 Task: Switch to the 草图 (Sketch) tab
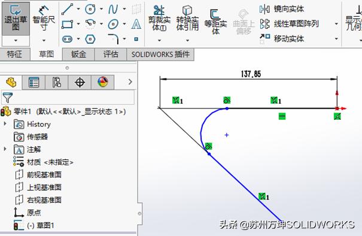46,55
